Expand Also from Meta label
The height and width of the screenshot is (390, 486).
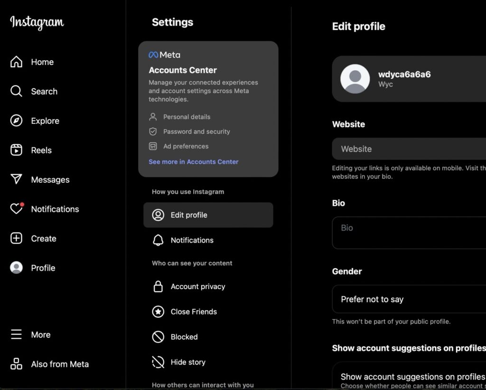[60, 364]
